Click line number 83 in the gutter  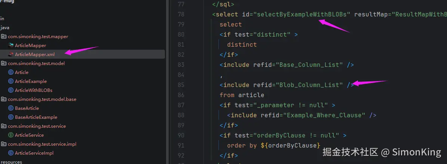181,65
